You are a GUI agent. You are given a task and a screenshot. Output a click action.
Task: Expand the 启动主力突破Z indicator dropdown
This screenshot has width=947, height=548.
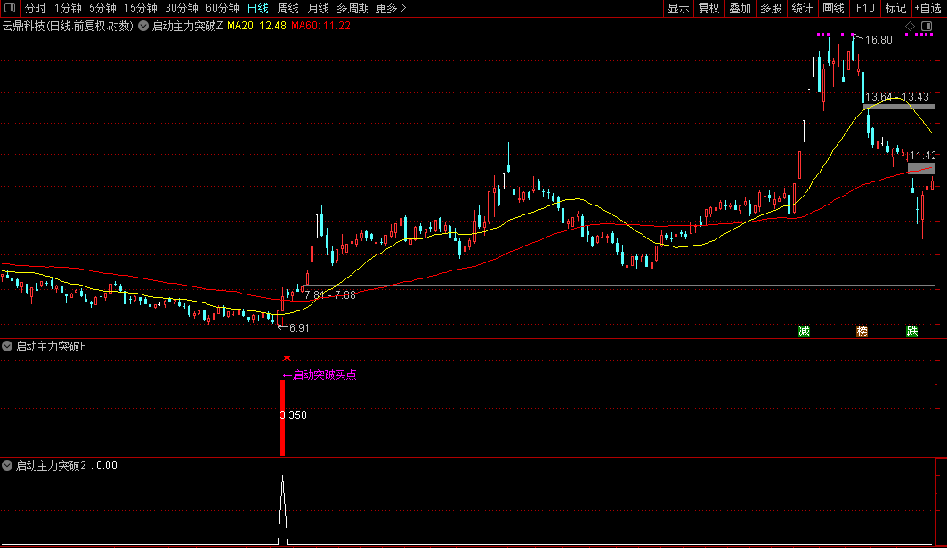click(143, 26)
